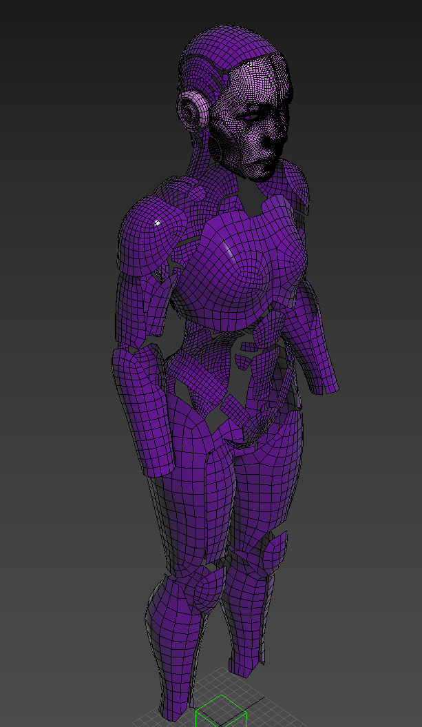Select the large forearm gauntlet beside the hip
422x727 pixels.
click(146, 413)
